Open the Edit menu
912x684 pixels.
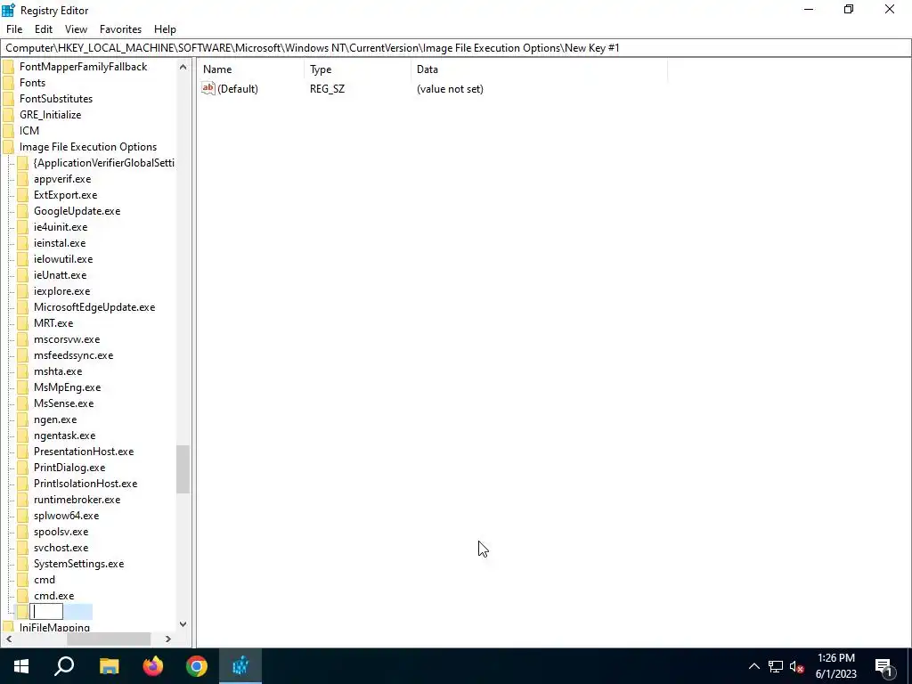pos(44,29)
